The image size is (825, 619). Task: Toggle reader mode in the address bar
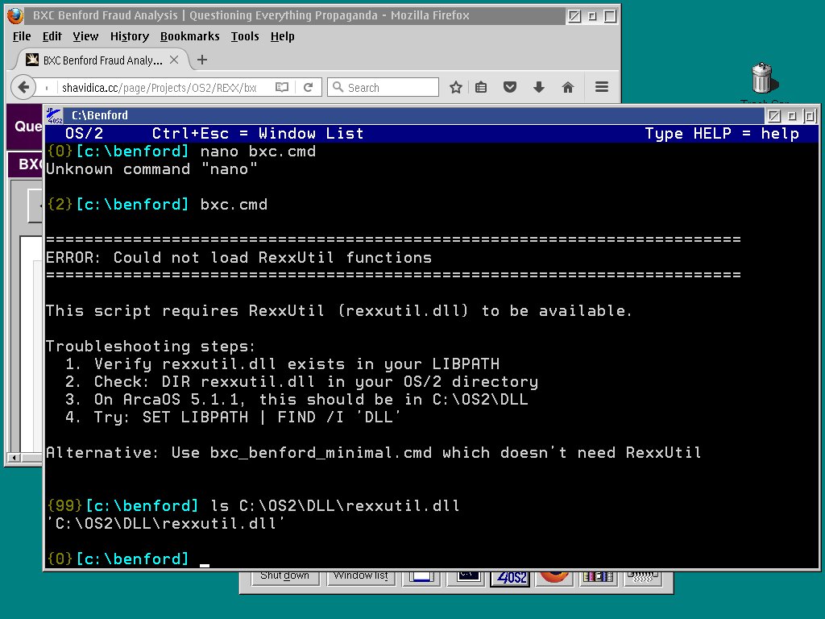[284, 86]
